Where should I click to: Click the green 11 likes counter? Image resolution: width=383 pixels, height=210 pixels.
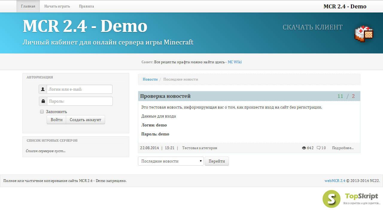click(x=340, y=96)
